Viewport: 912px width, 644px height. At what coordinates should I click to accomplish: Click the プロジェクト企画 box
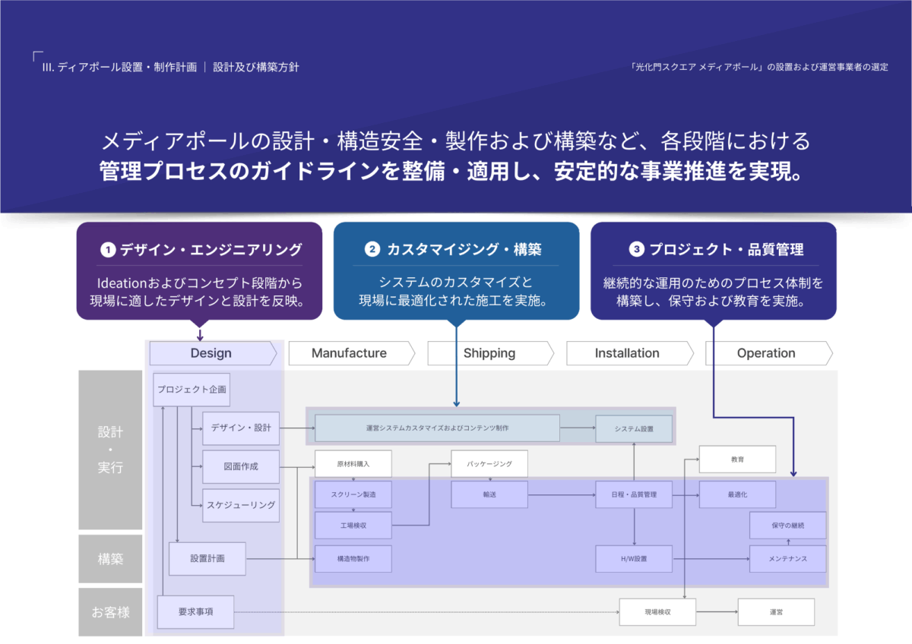192,390
